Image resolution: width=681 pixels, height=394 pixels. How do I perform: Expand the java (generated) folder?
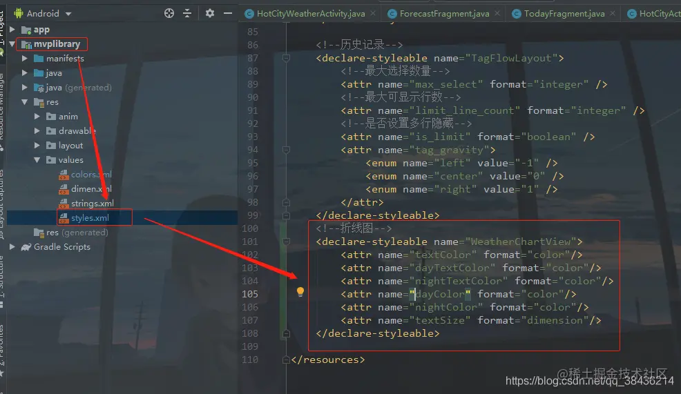(x=25, y=87)
